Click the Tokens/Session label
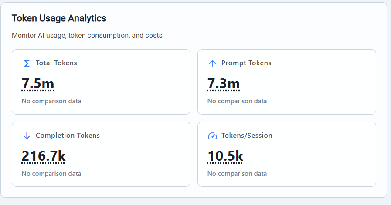This screenshot has width=391, height=205. point(247,136)
